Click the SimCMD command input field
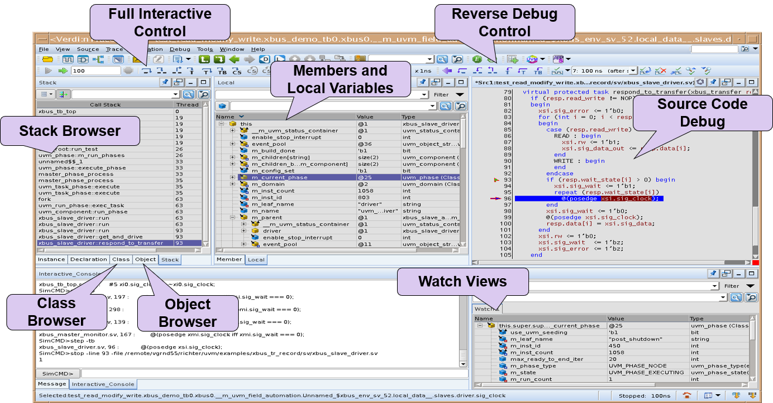773x403 pixels. click(273, 373)
